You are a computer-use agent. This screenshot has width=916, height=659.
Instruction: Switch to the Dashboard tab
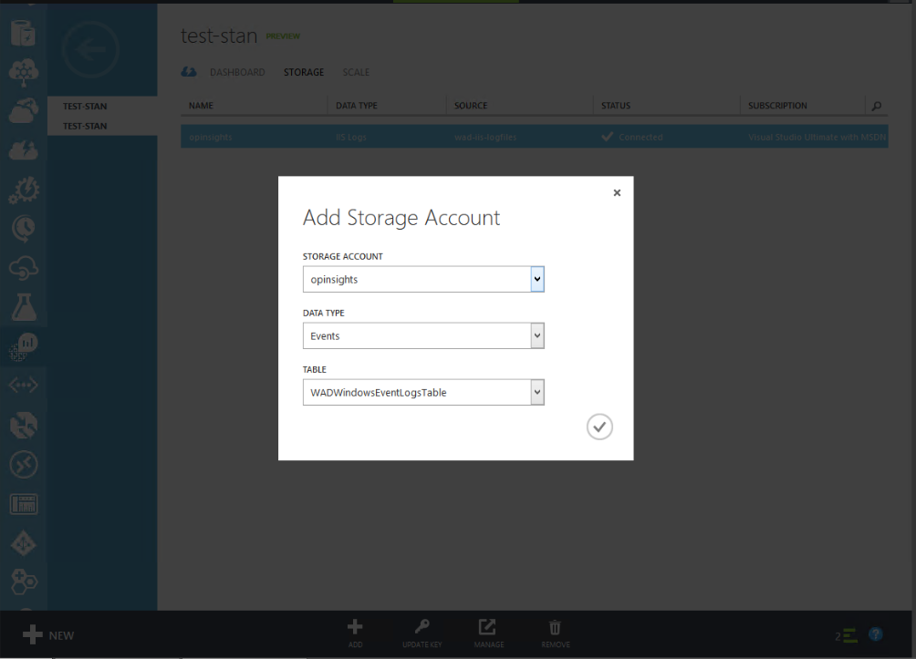[x=236, y=72]
